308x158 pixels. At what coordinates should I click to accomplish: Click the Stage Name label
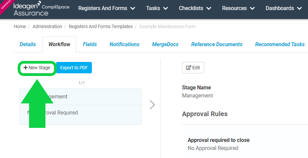click(x=196, y=88)
